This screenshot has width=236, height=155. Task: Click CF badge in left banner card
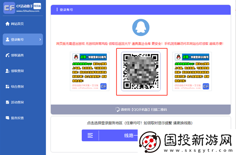(103, 86)
